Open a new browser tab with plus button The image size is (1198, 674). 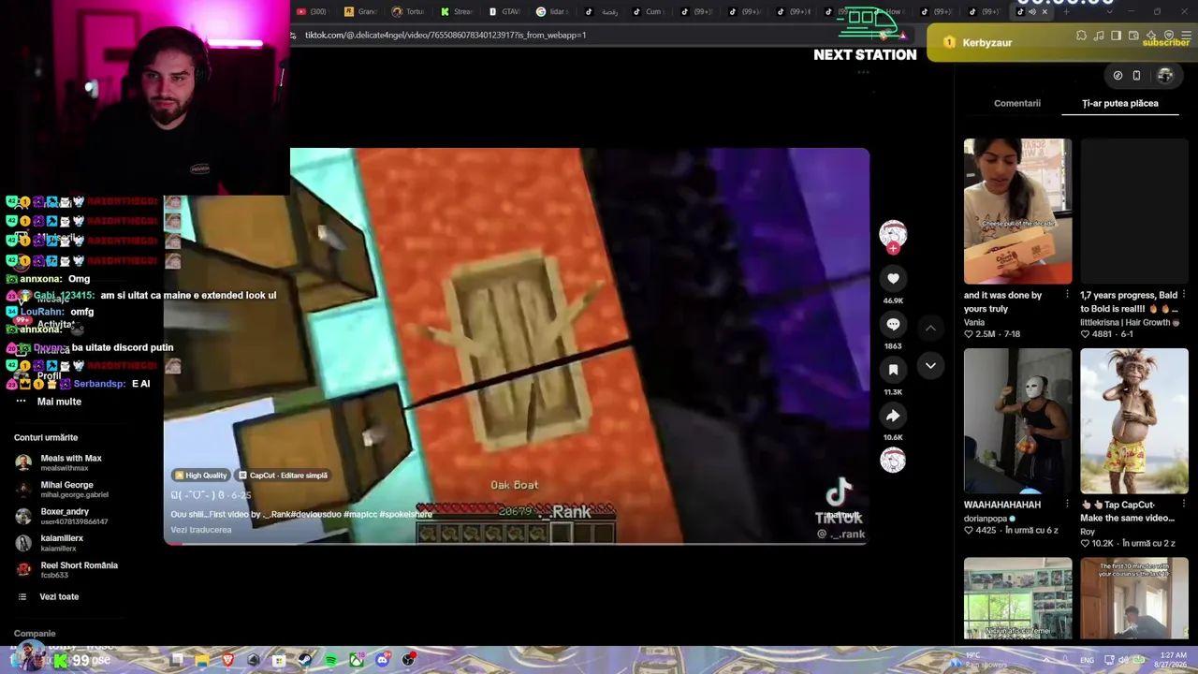tap(1066, 11)
